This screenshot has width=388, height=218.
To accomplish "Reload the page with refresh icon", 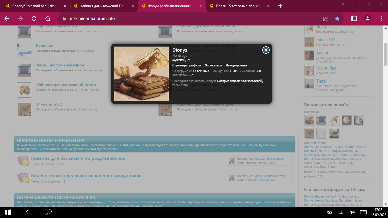I will coord(34,18).
